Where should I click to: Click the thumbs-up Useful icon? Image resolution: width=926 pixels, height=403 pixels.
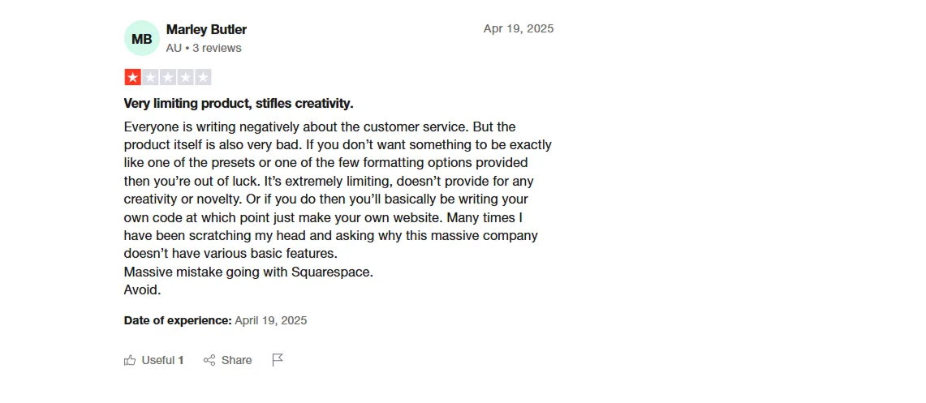[x=130, y=360]
